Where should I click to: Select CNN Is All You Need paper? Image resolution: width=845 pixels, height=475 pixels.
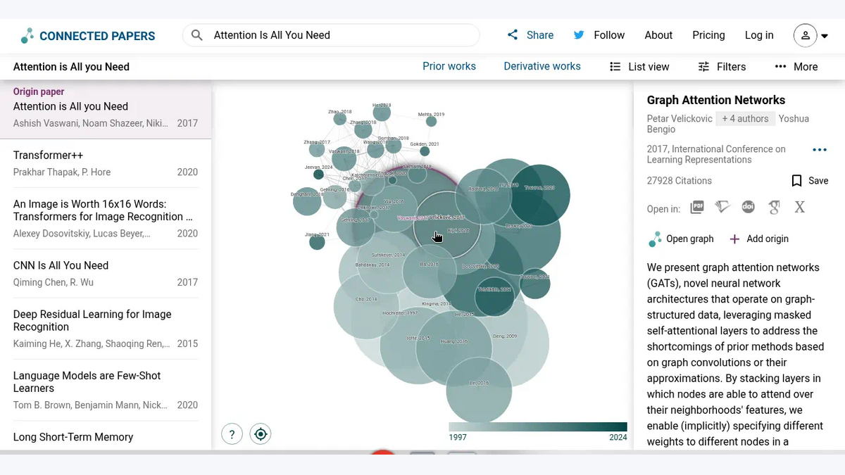click(x=106, y=274)
